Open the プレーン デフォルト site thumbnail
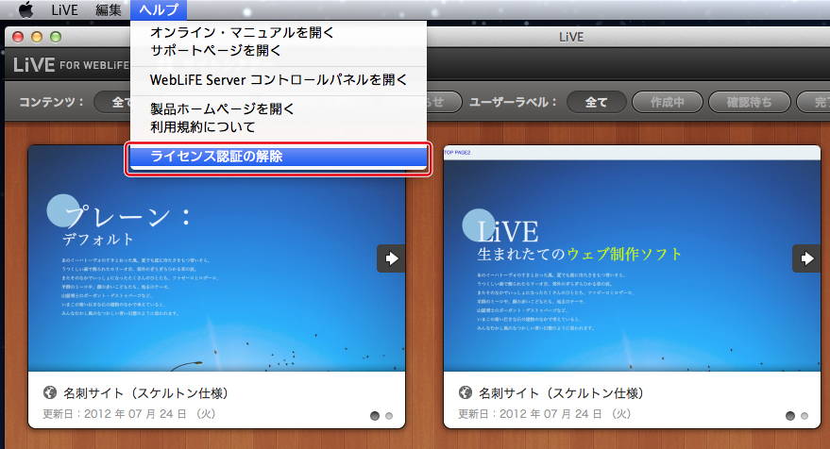 click(x=216, y=258)
